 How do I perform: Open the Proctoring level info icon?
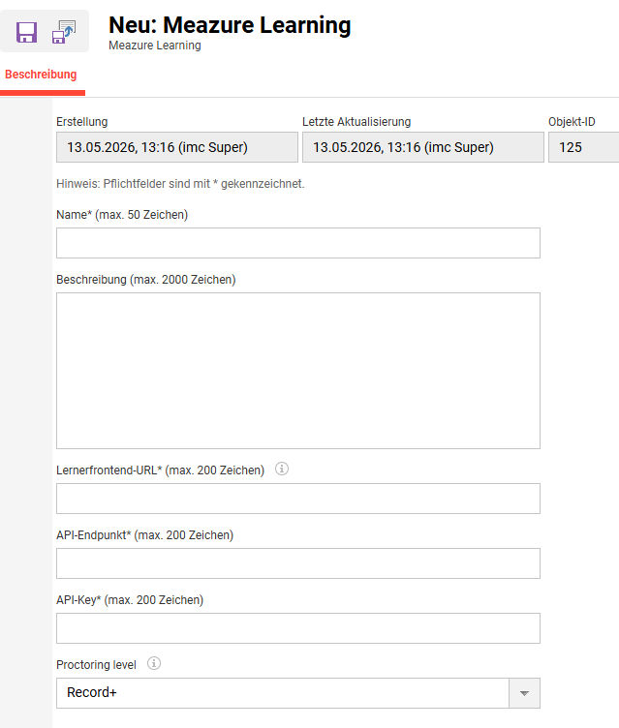click(x=154, y=663)
